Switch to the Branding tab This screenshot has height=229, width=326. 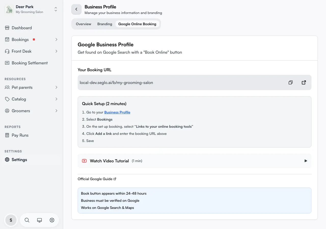[105, 24]
